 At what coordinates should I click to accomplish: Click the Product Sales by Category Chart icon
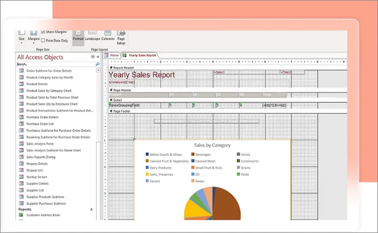(x=21, y=90)
